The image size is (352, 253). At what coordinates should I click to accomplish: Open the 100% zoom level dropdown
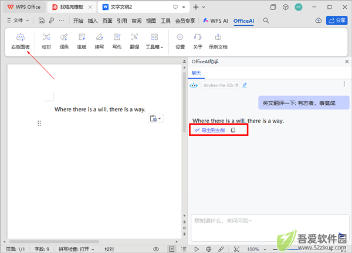[x=256, y=249]
